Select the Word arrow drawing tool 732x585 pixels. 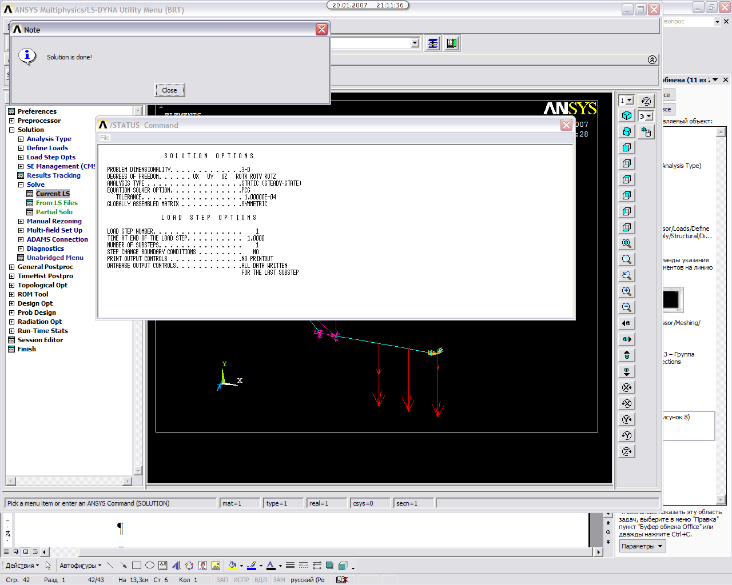[x=123, y=566]
